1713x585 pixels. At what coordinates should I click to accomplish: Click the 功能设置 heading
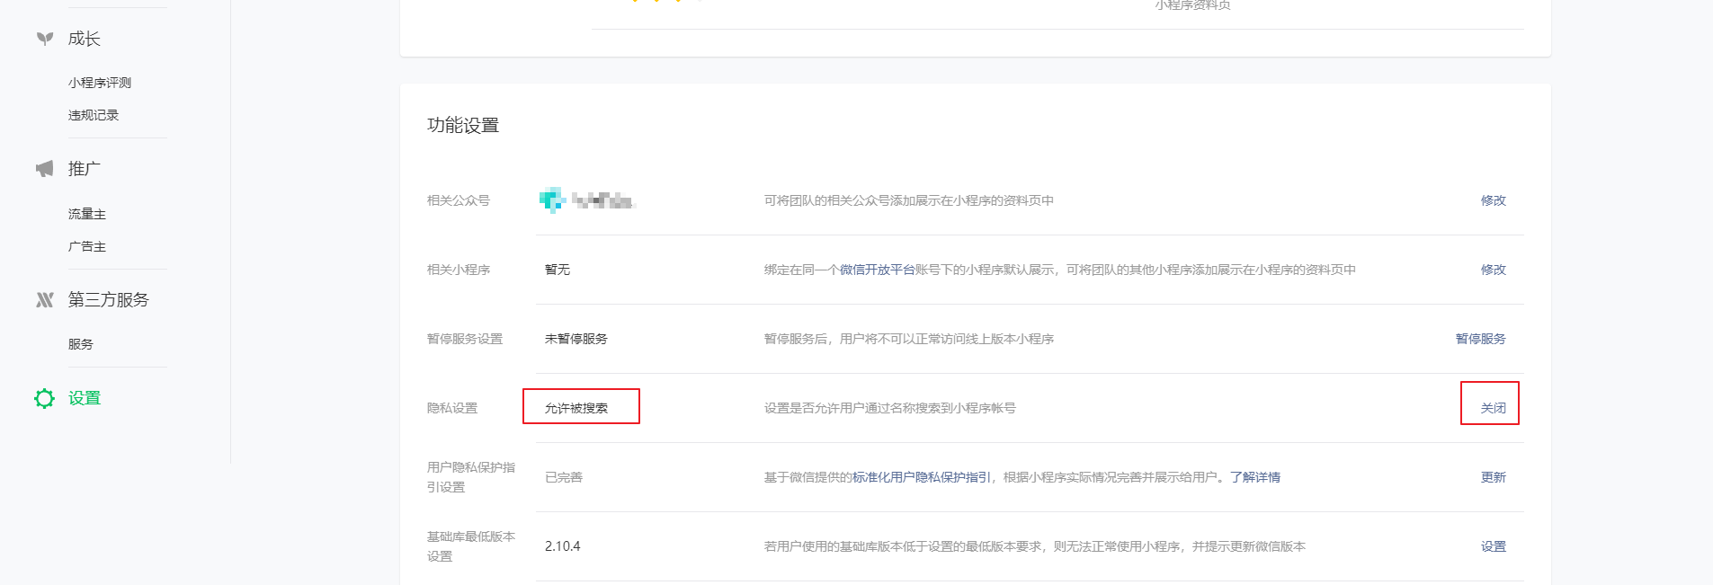[x=463, y=126]
